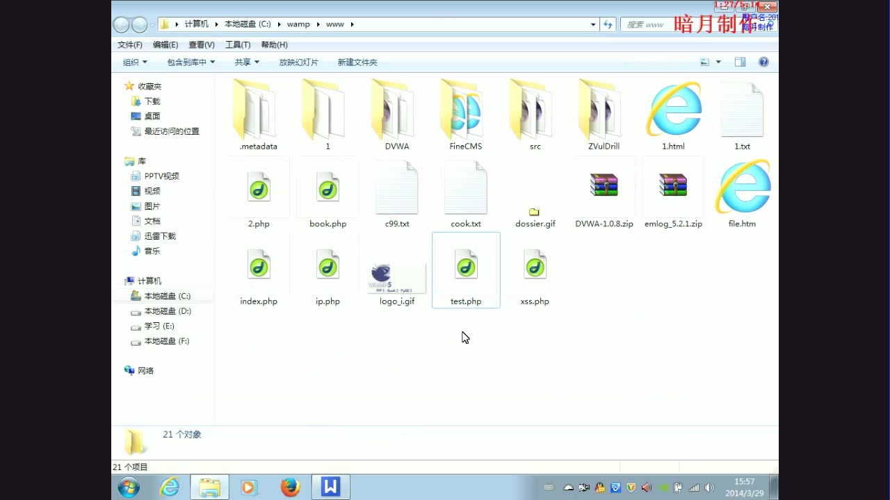Click the forward navigation arrow
Viewport: 890px width, 500px height.
click(x=140, y=24)
